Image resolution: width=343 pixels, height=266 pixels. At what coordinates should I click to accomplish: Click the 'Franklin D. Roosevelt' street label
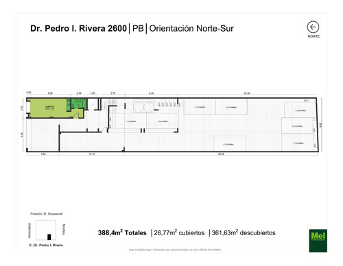[x=47, y=214]
